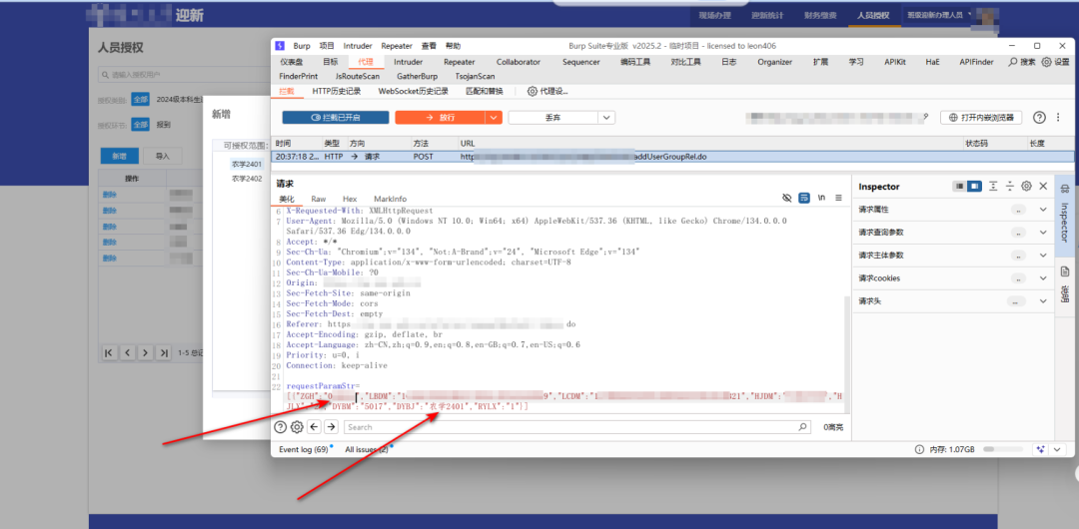
Task: Toggle the blue pretty-print wrap icon in request editor
Action: [x=803, y=198]
